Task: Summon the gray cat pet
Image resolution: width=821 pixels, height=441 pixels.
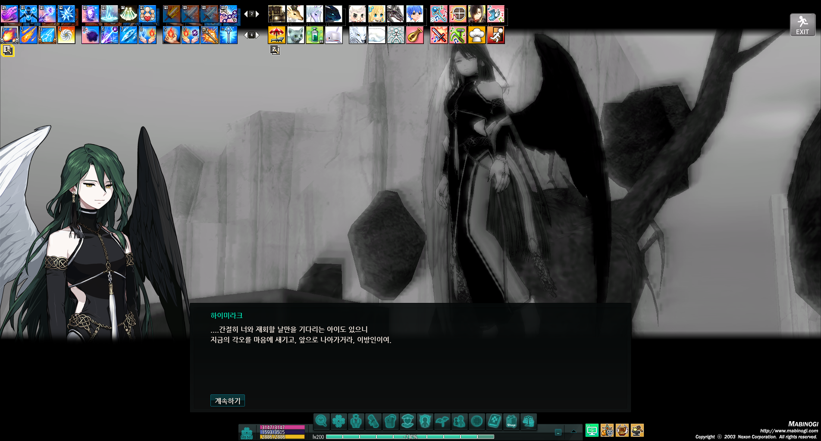Action: click(x=295, y=35)
